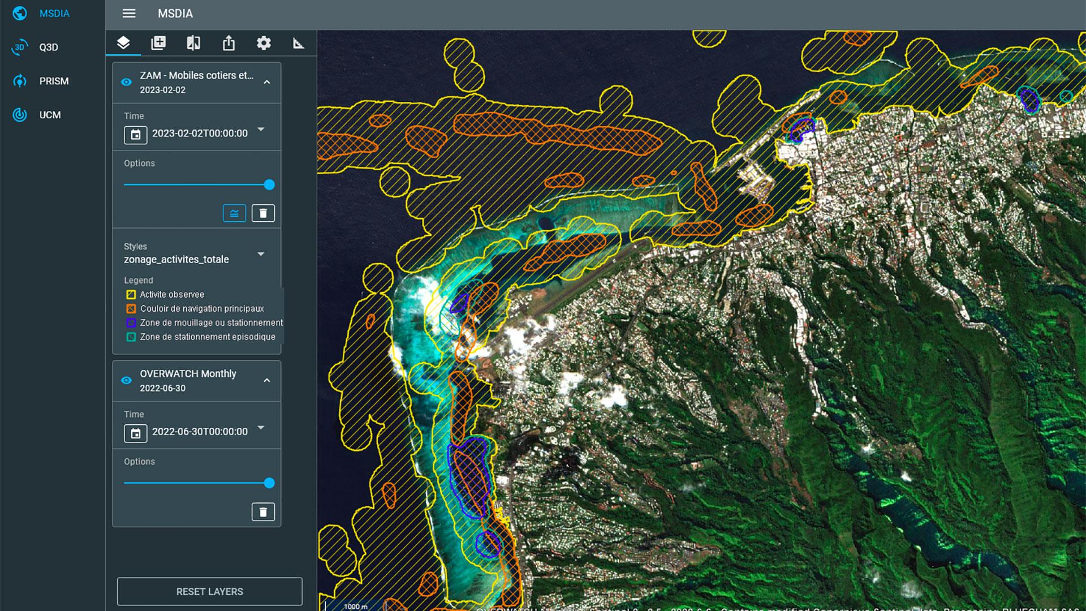Open calendar for 2022-06-30 time
1086x611 pixels.
(x=136, y=433)
